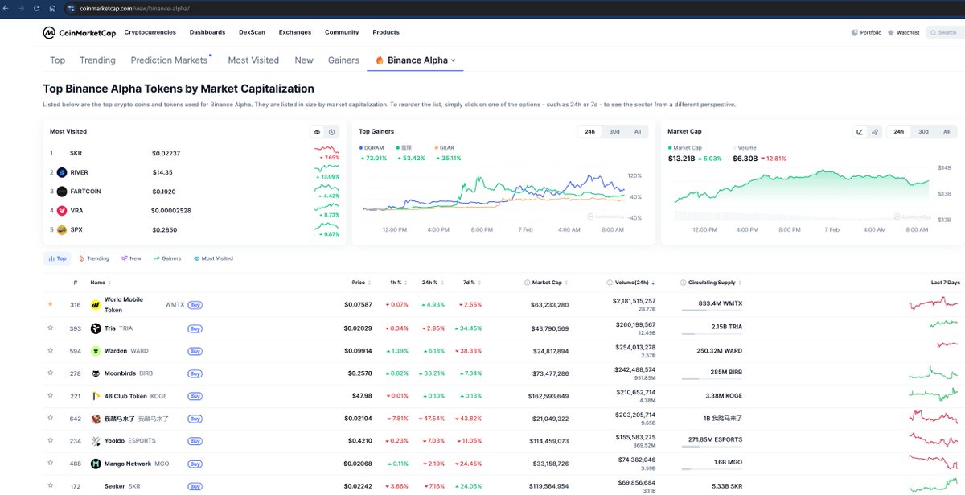
Task: Click Yooldo token logo icon
Action: 96,441
